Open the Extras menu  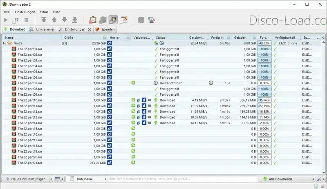[x=44, y=12]
